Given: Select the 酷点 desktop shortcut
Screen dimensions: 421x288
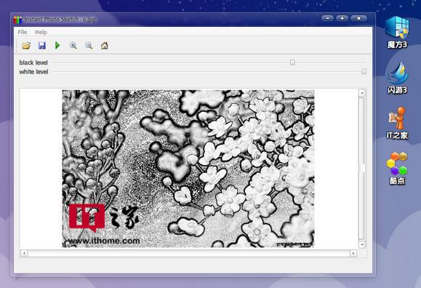Looking at the screenshot, I should [397, 168].
